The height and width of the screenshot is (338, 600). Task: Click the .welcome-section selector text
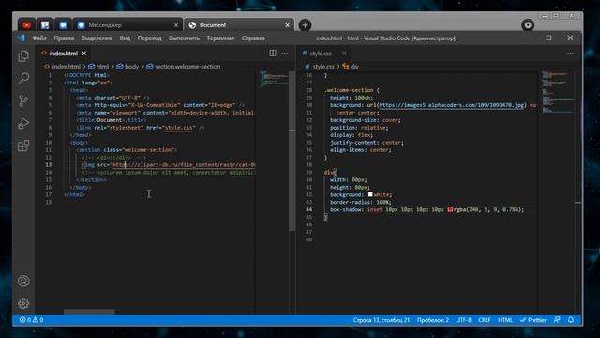point(349,90)
